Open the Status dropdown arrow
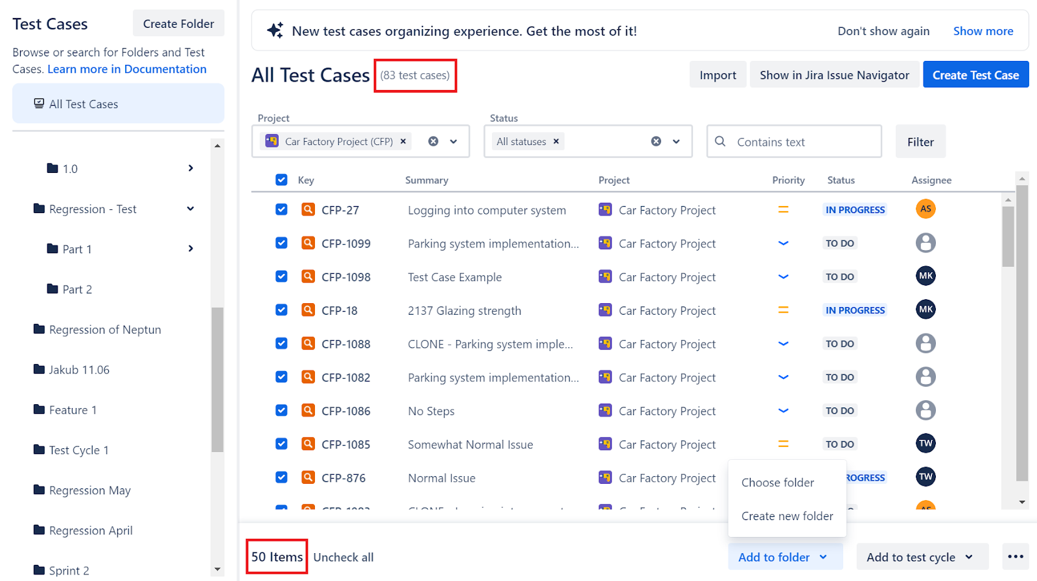This screenshot has height=581, width=1037. (x=676, y=141)
